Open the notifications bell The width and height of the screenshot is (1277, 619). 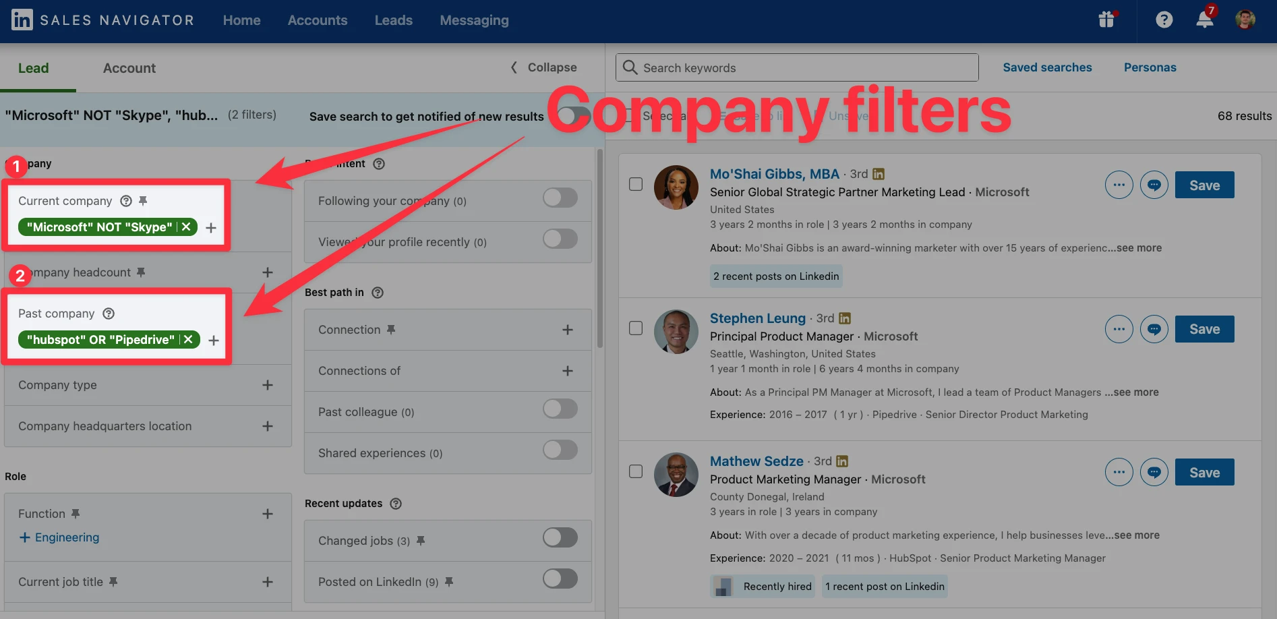[1205, 19]
